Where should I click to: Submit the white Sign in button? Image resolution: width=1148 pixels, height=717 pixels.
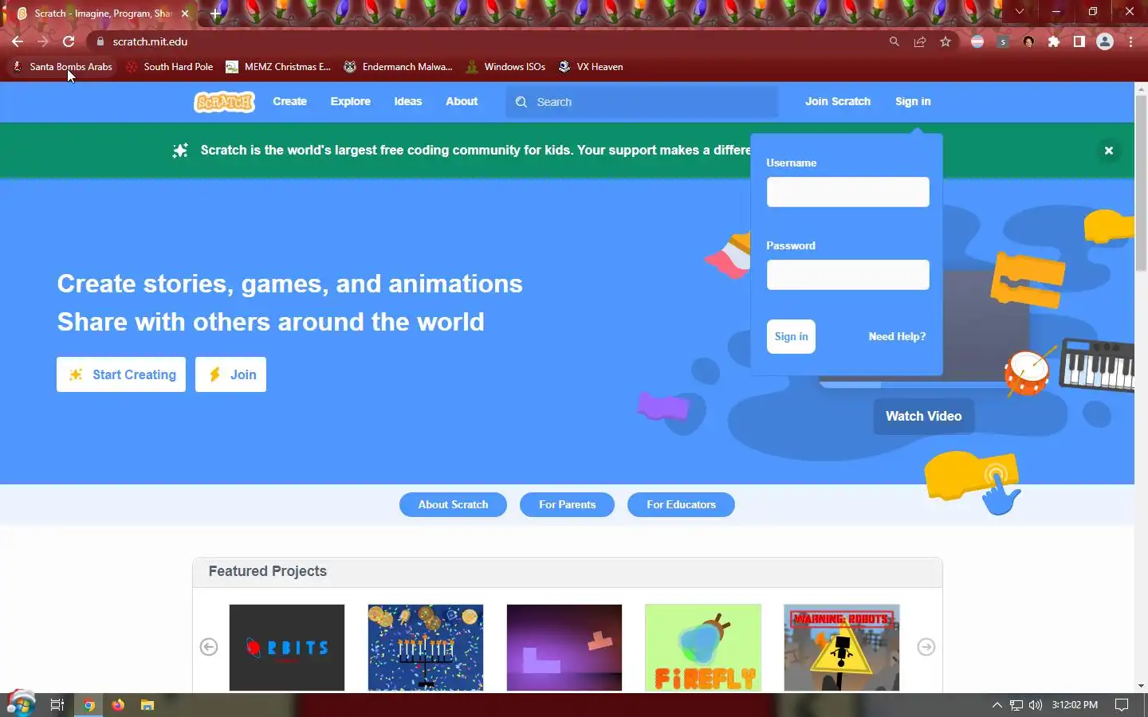(x=791, y=336)
